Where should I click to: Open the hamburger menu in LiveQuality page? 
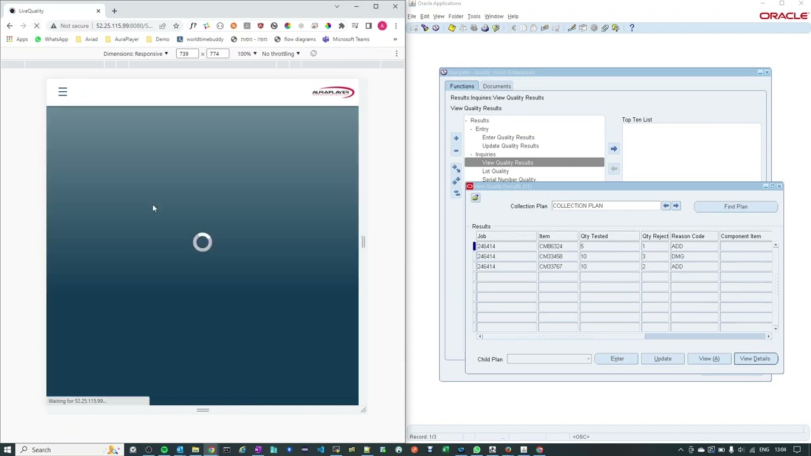[63, 92]
